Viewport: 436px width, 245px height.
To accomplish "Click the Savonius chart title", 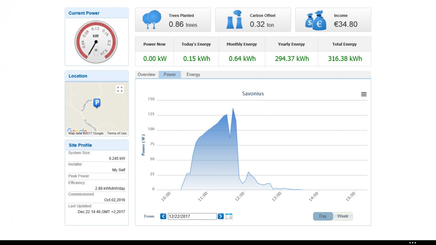I will 253,93.
